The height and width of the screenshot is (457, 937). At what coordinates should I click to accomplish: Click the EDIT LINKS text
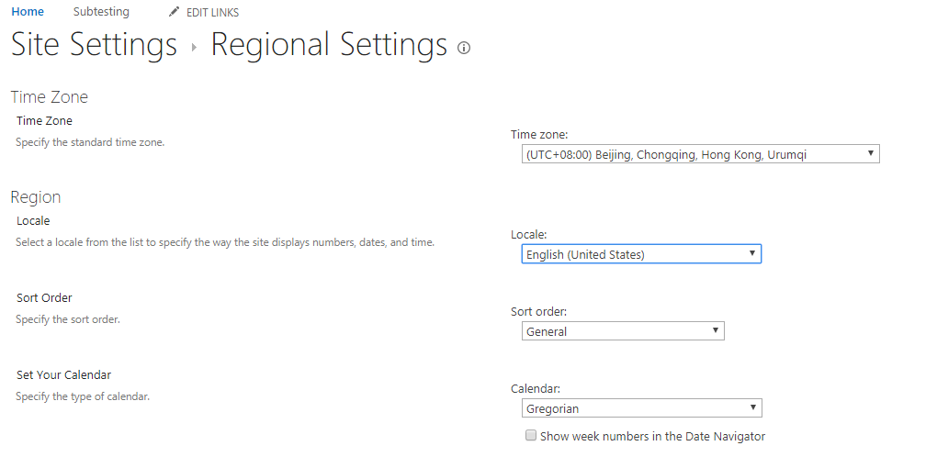tap(213, 13)
